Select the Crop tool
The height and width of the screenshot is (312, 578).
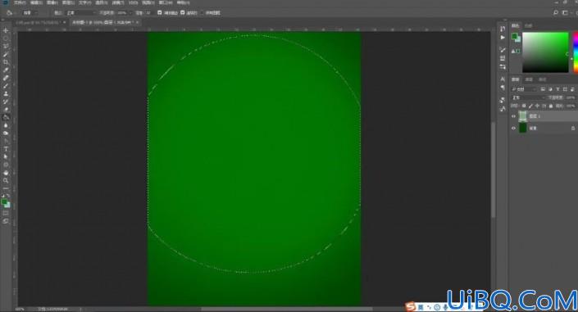pos(6,62)
